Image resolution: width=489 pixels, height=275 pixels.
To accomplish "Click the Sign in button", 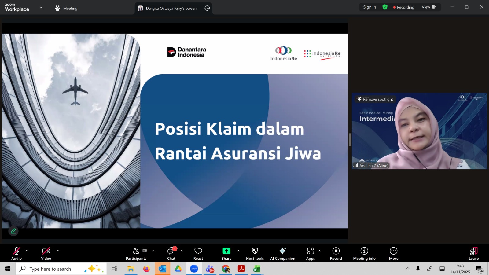I will 370,7.
